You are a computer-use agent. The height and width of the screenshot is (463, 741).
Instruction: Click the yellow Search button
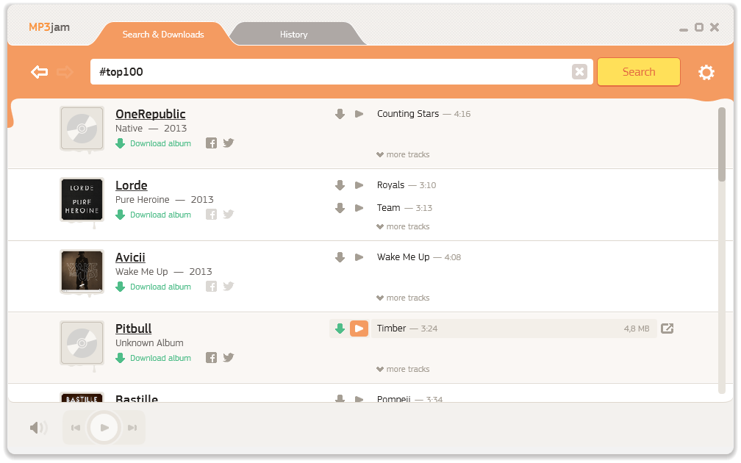pyautogui.click(x=638, y=72)
